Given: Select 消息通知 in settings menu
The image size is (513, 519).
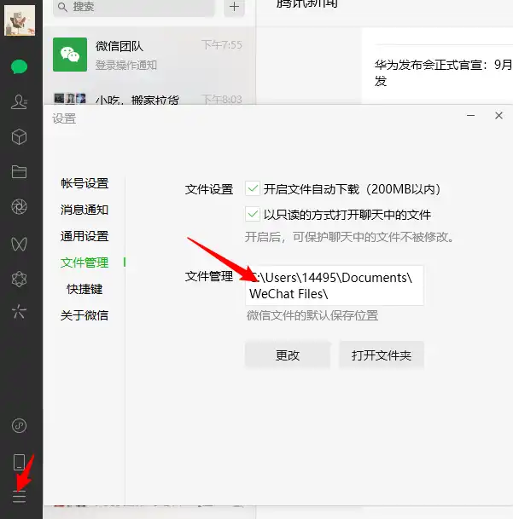Looking at the screenshot, I should pyautogui.click(x=85, y=210).
